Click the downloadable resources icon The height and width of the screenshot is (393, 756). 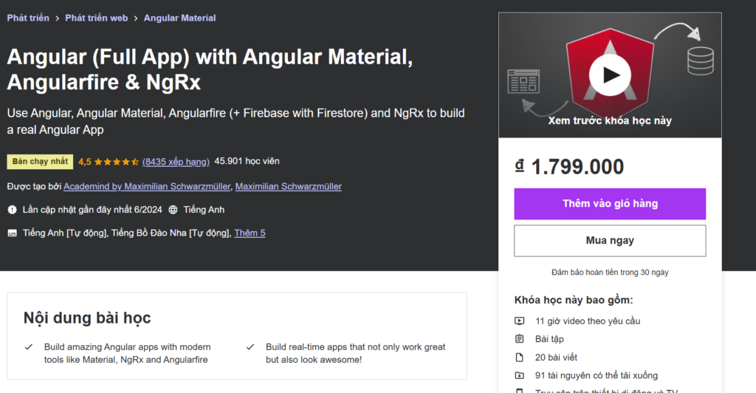point(520,375)
